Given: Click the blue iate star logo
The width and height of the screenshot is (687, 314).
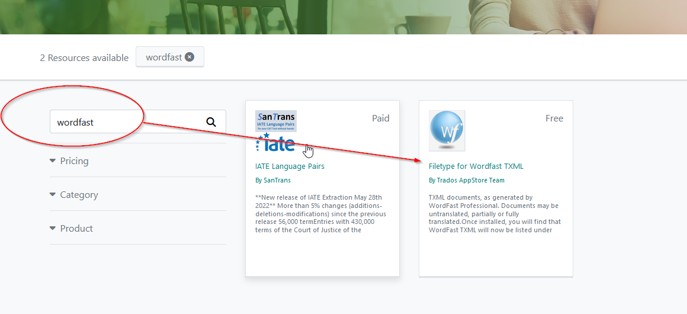Looking at the screenshot, I should point(275,143).
